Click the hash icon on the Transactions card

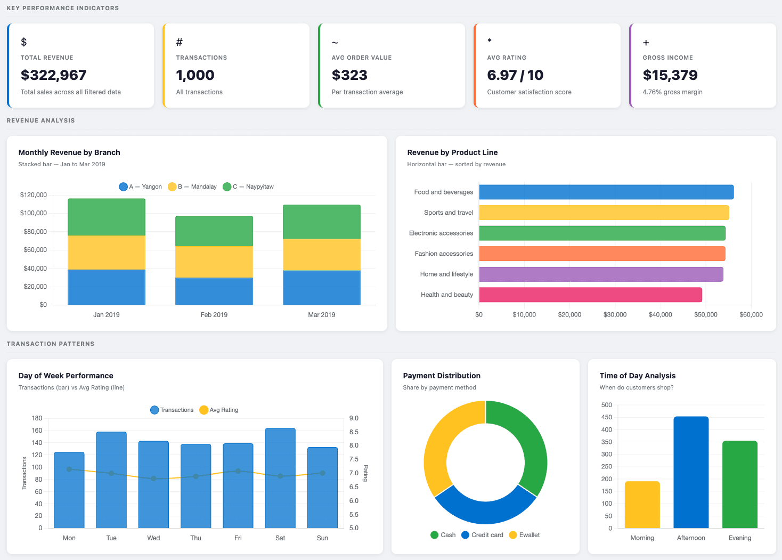(178, 42)
